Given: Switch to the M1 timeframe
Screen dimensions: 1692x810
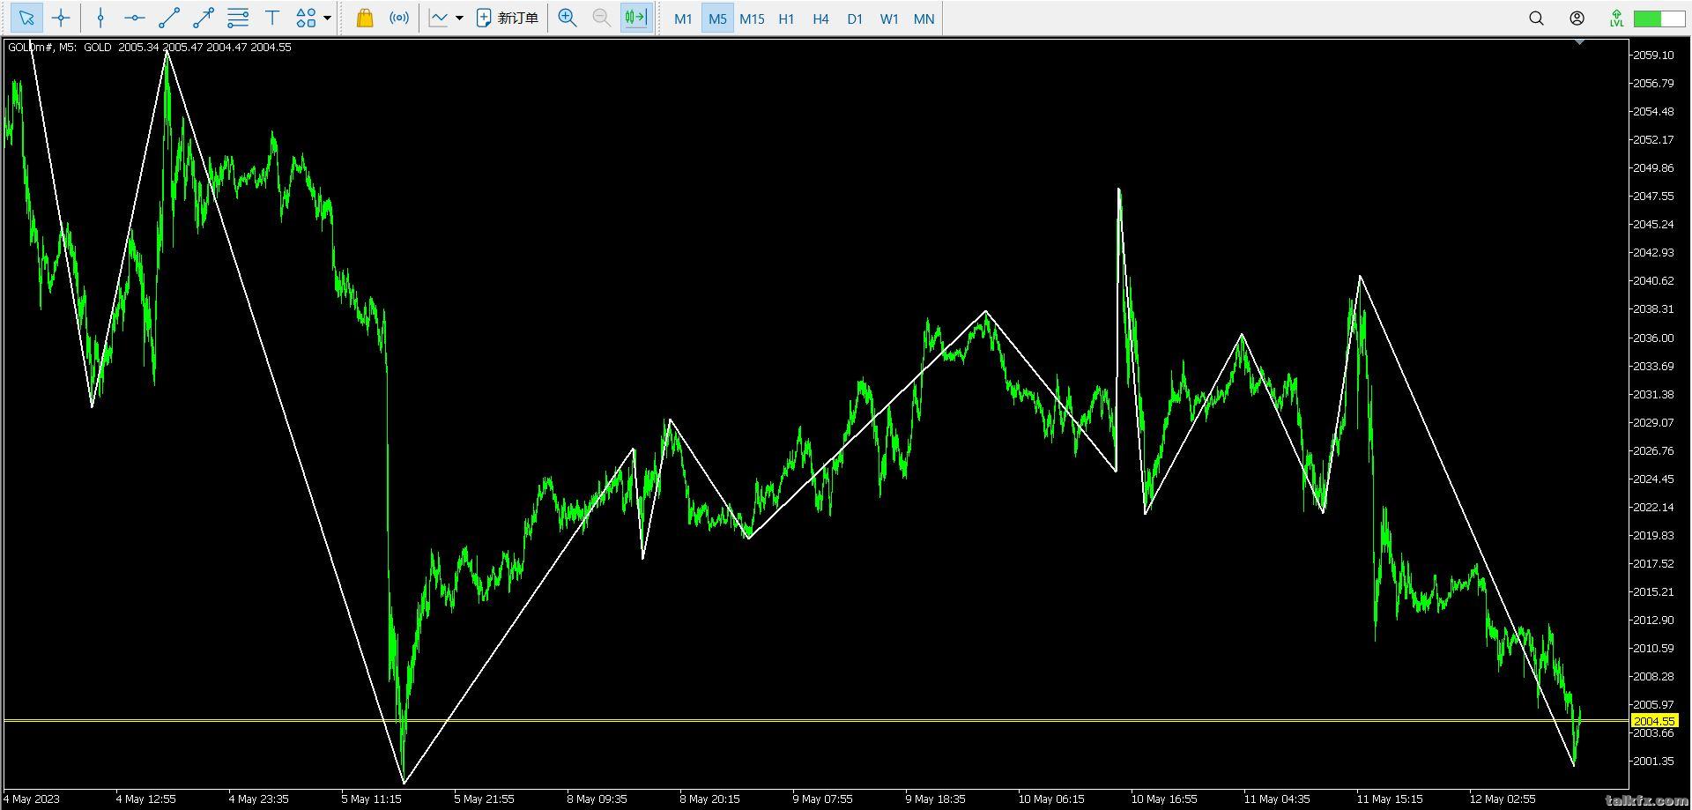Looking at the screenshot, I should click(x=683, y=19).
